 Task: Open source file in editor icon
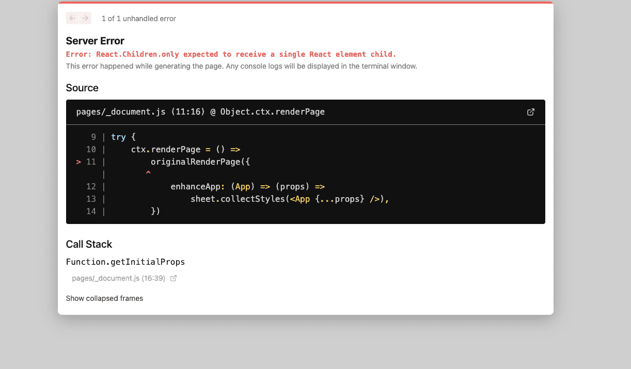pyautogui.click(x=530, y=112)
